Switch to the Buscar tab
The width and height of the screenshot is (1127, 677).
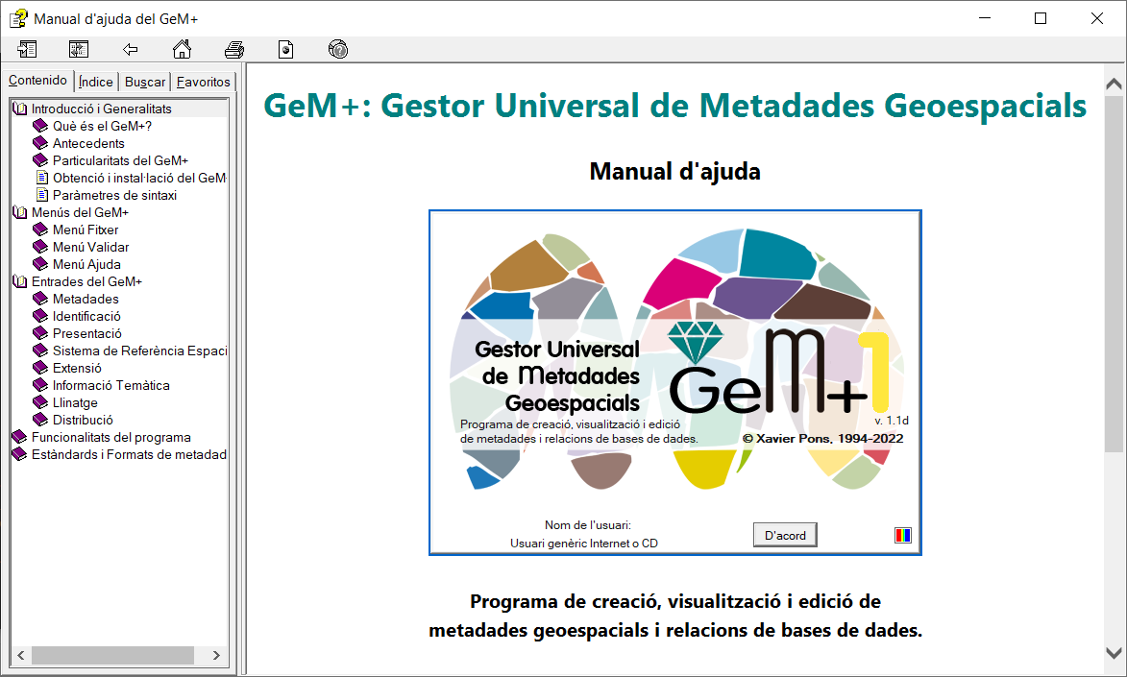click(x=145, y=82)
